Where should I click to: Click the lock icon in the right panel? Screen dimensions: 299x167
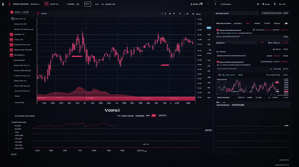click(x=254, y=30)
